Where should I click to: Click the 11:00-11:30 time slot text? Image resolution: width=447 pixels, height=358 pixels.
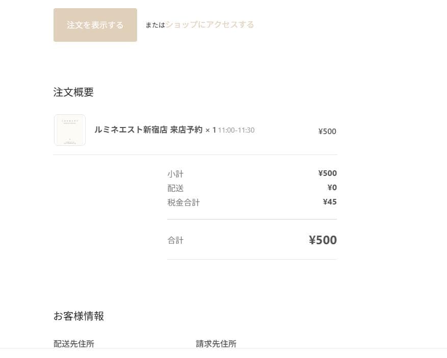click(236, 130)
